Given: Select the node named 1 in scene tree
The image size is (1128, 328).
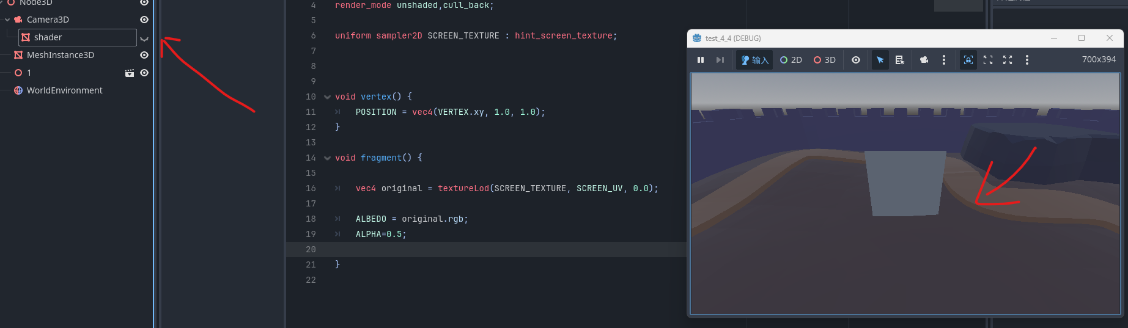Looking at the screenshot, I should coord(29,73).
